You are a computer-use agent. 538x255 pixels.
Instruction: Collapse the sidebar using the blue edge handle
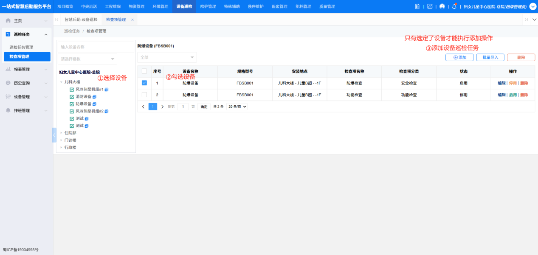(x=54, y=135)
